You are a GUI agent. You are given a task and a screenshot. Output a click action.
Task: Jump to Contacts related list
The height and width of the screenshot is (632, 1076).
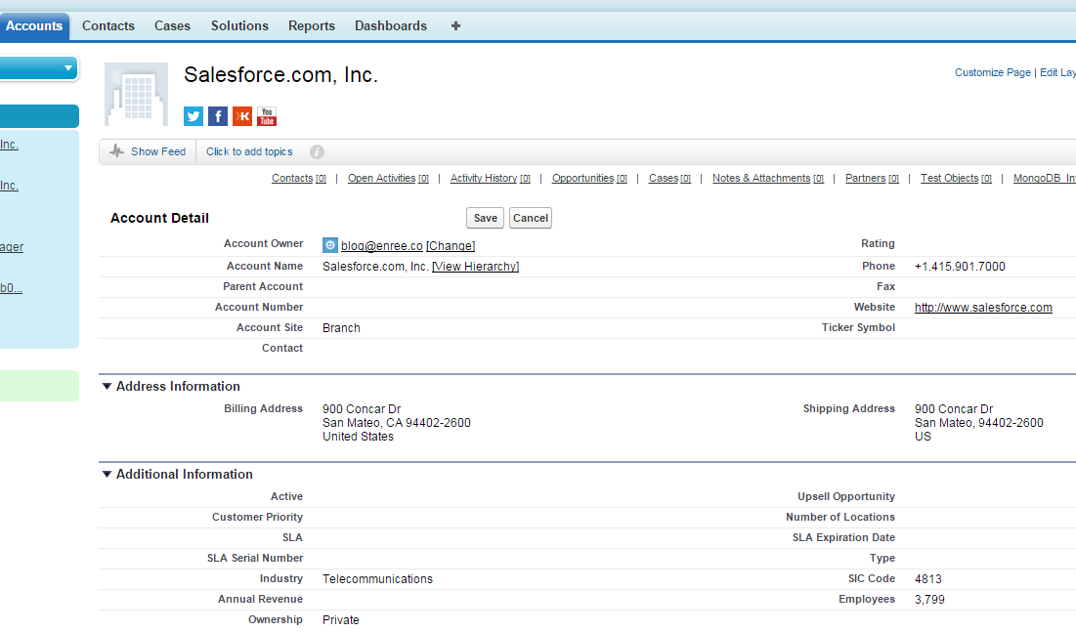coord(298,179)
